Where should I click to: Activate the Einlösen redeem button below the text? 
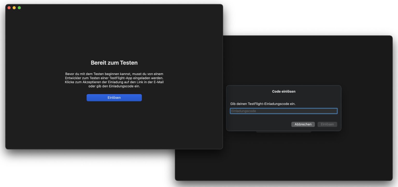point(114,97)
